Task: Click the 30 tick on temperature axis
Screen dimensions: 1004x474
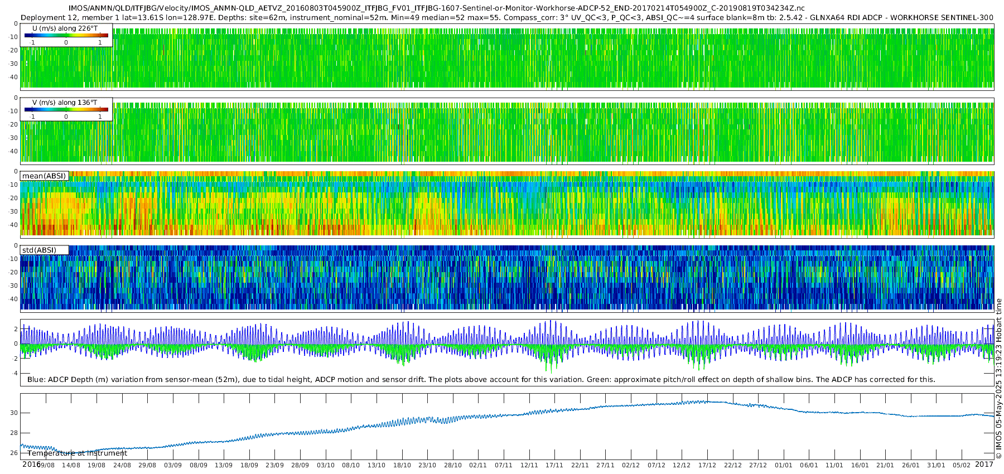Action: (x=13, y=413)
